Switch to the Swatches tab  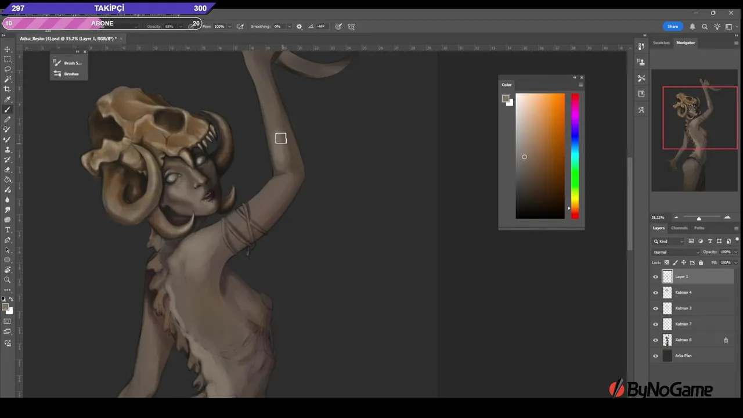[x=661, y=42]
